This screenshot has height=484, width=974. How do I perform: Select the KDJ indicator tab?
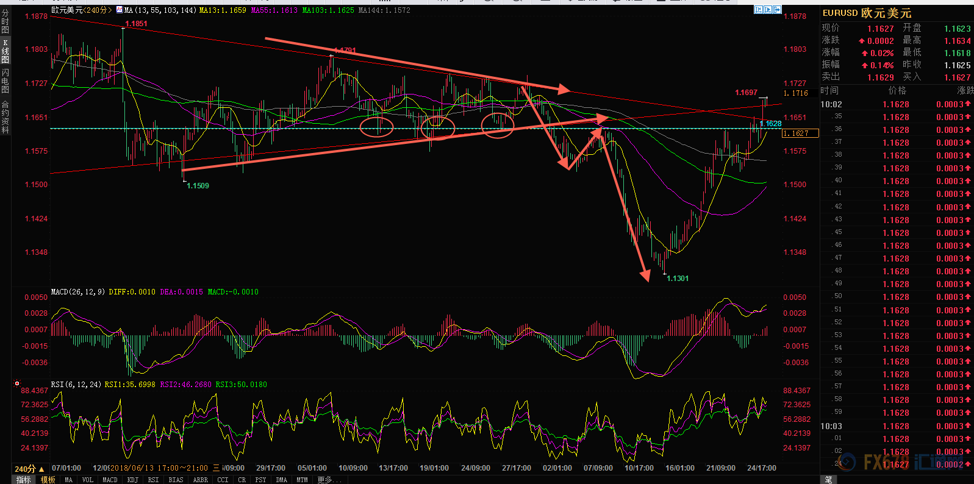coord(132,480)
